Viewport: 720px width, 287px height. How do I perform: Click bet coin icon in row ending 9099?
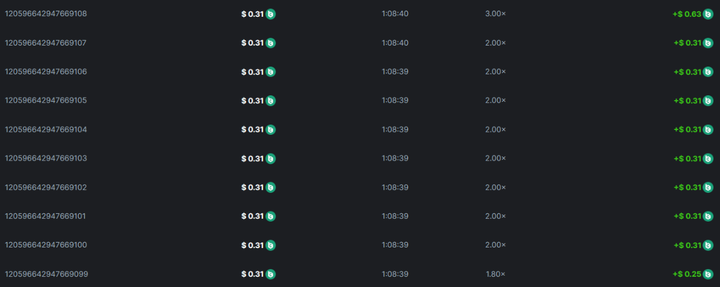pyautogui.click(x=271, y=274)
